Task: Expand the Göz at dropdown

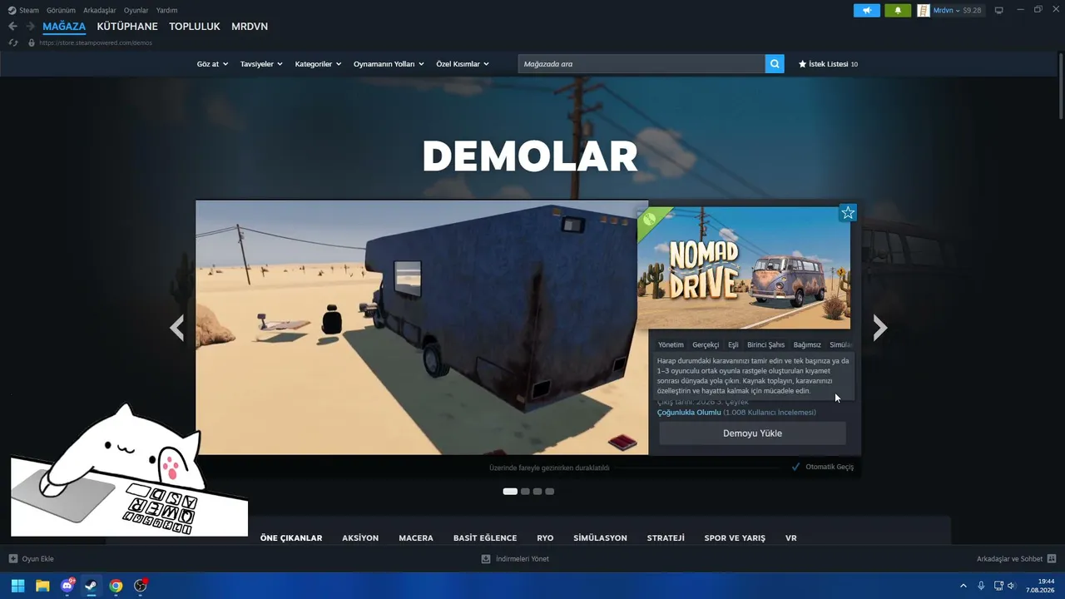Action: point(212,64)
